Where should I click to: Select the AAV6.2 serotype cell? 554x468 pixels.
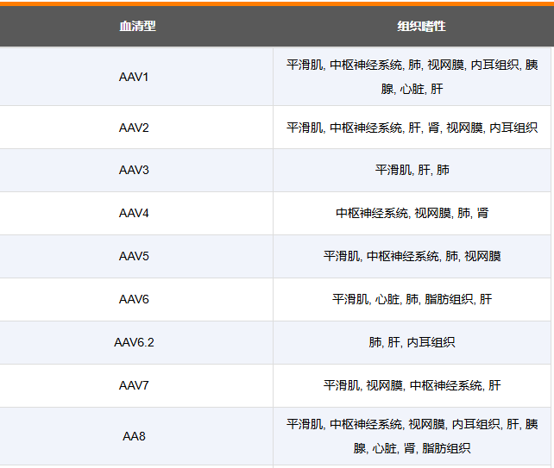(136, 342)
